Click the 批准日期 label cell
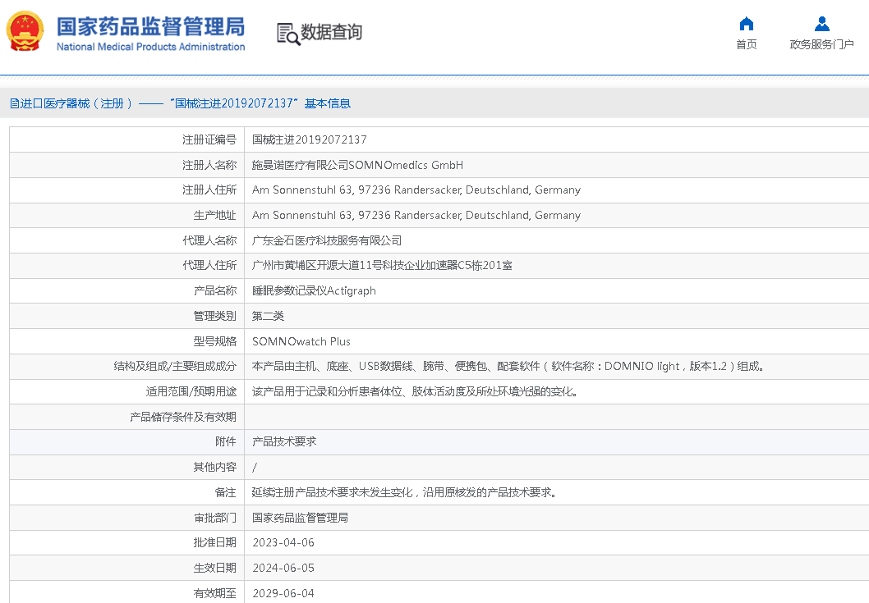Screen dimensions: 869x603 tap(127, 542)
